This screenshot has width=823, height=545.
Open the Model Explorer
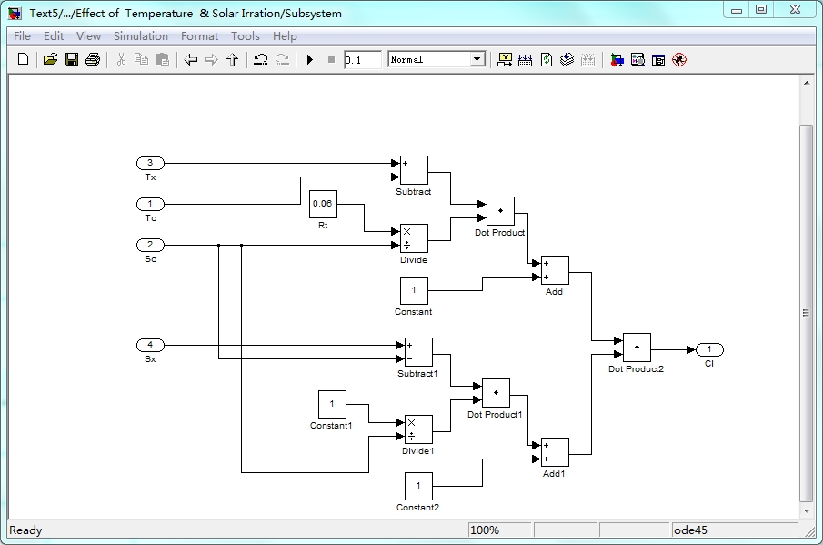point(637,59)
